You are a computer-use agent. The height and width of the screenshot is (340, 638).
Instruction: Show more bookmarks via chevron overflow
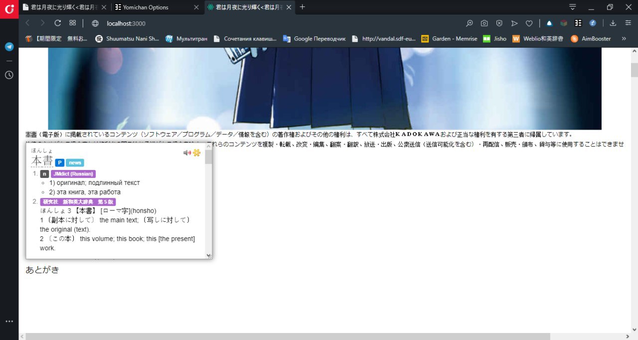624,38
